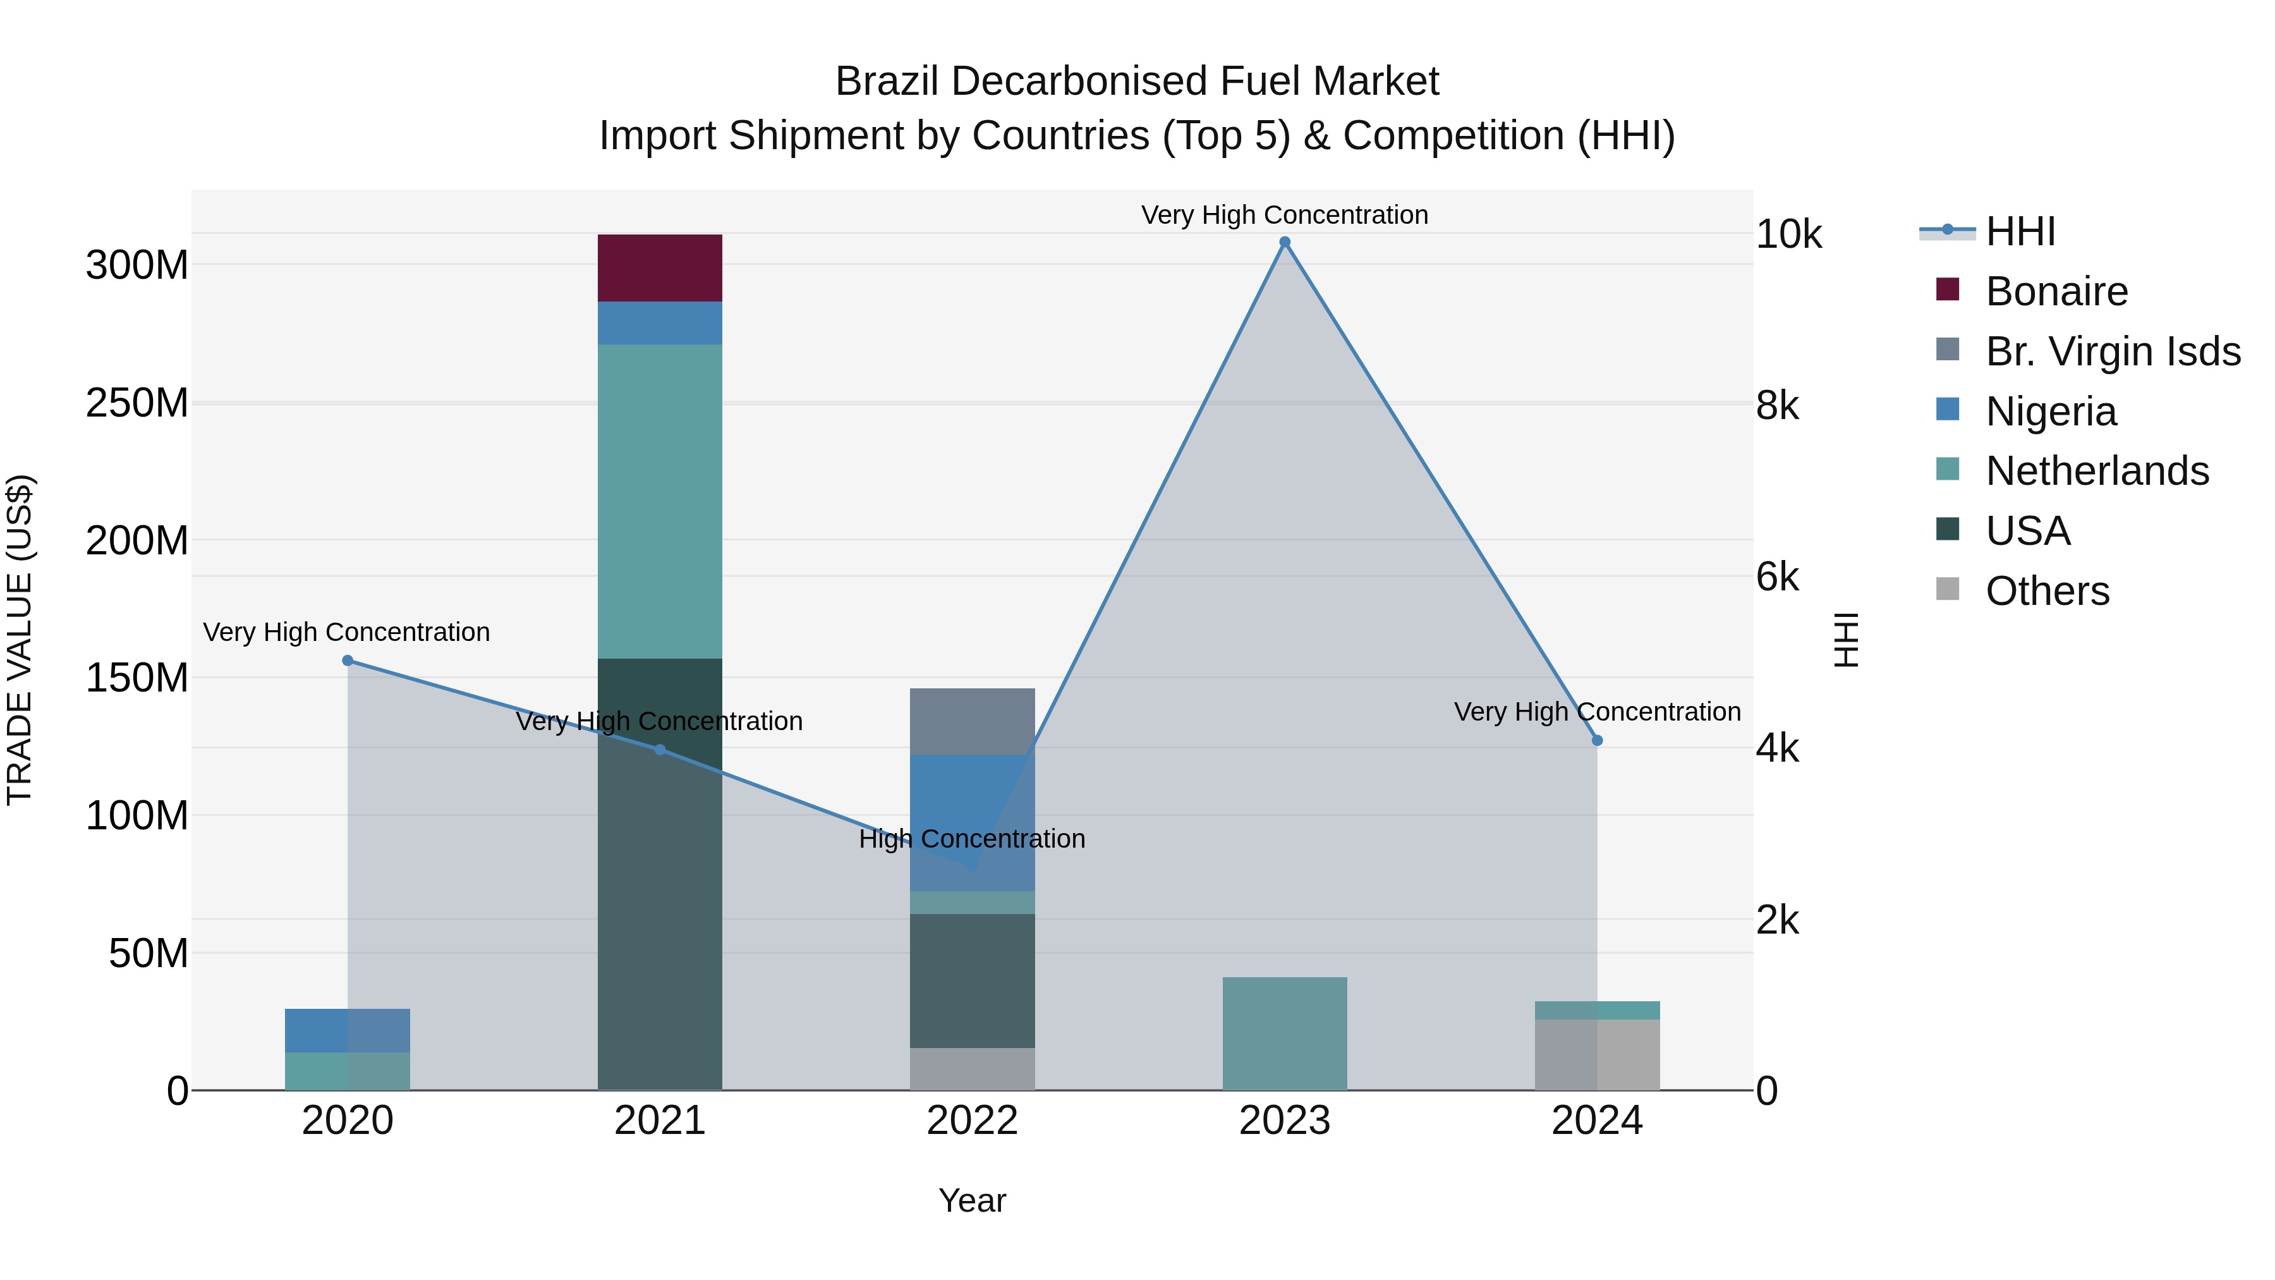This screenshot has width=2275, height=1280.
Task: Click the 2k HHI axis tick label
Action: tap(1778, 920)
